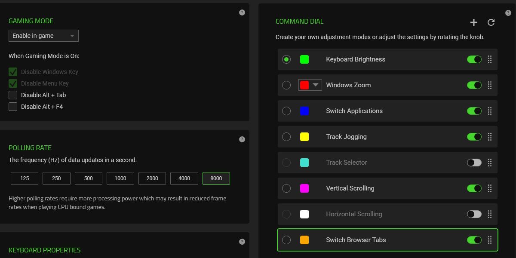Set polling rate to 1000
The image size is (516, 258).
(120, 178)
